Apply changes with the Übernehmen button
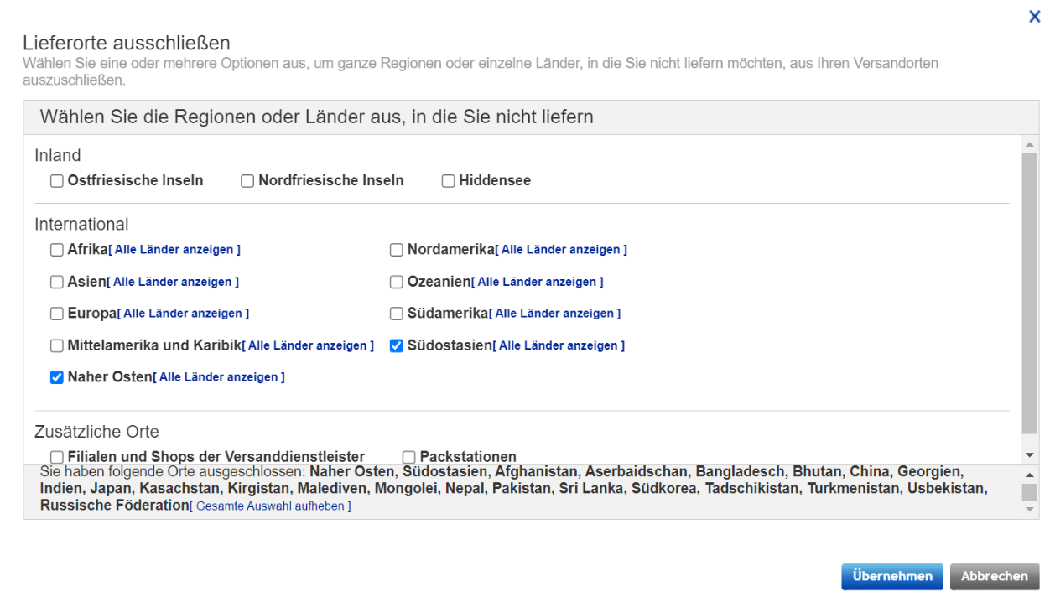Viewport: 1050px width, 607px height. [x=891, y=576]
